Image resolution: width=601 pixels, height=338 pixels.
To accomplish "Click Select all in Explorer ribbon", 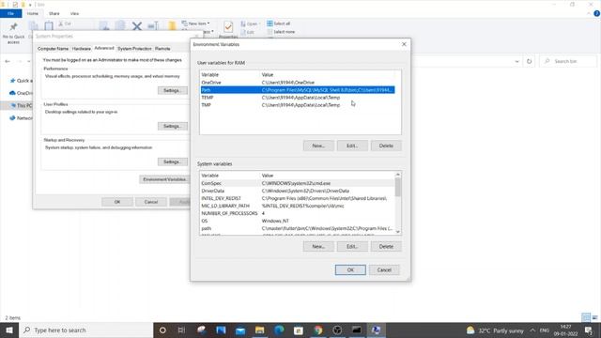I will [279, 23].
